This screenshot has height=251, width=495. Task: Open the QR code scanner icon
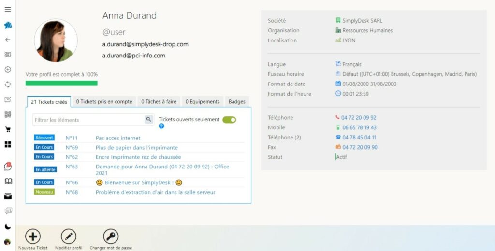[x=8, y=114]
